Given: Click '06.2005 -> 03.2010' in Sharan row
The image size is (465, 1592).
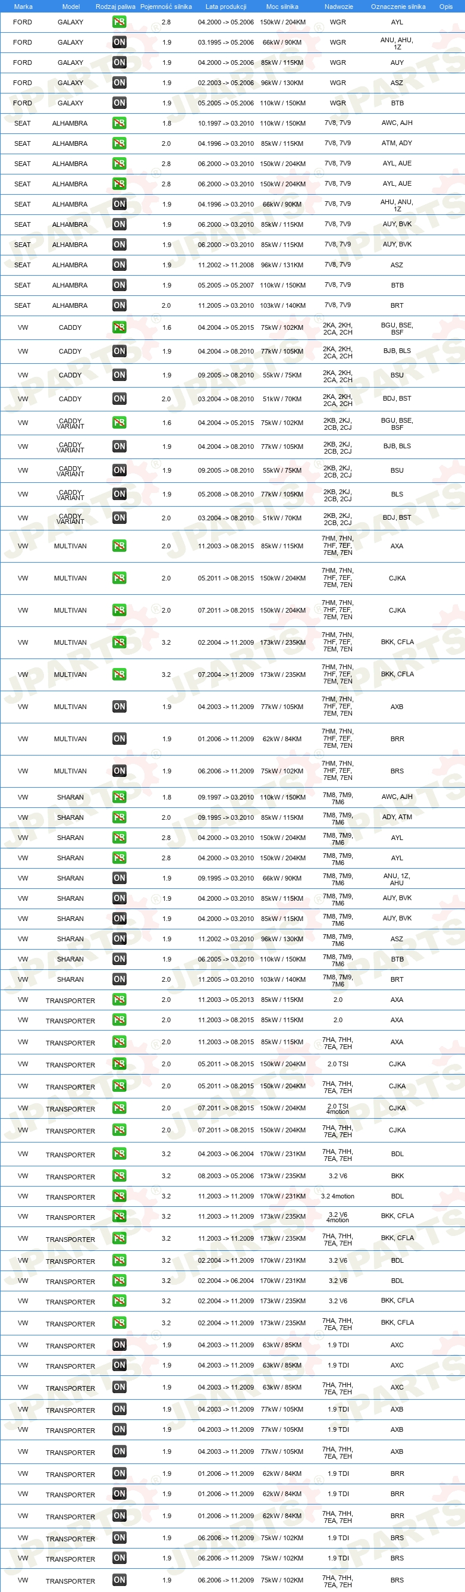Looking at the screenshot, I should pyautogui.click(x=226, y=959).
